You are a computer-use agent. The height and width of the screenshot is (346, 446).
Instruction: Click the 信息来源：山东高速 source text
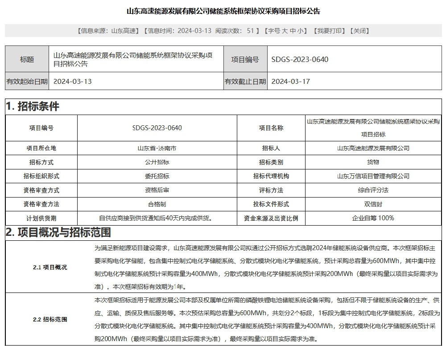coord(107,31)
